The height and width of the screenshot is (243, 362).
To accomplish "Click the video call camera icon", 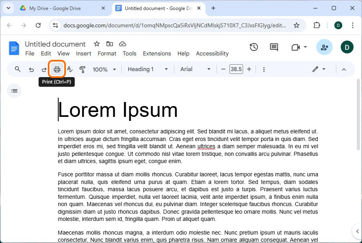I will 296,47.
